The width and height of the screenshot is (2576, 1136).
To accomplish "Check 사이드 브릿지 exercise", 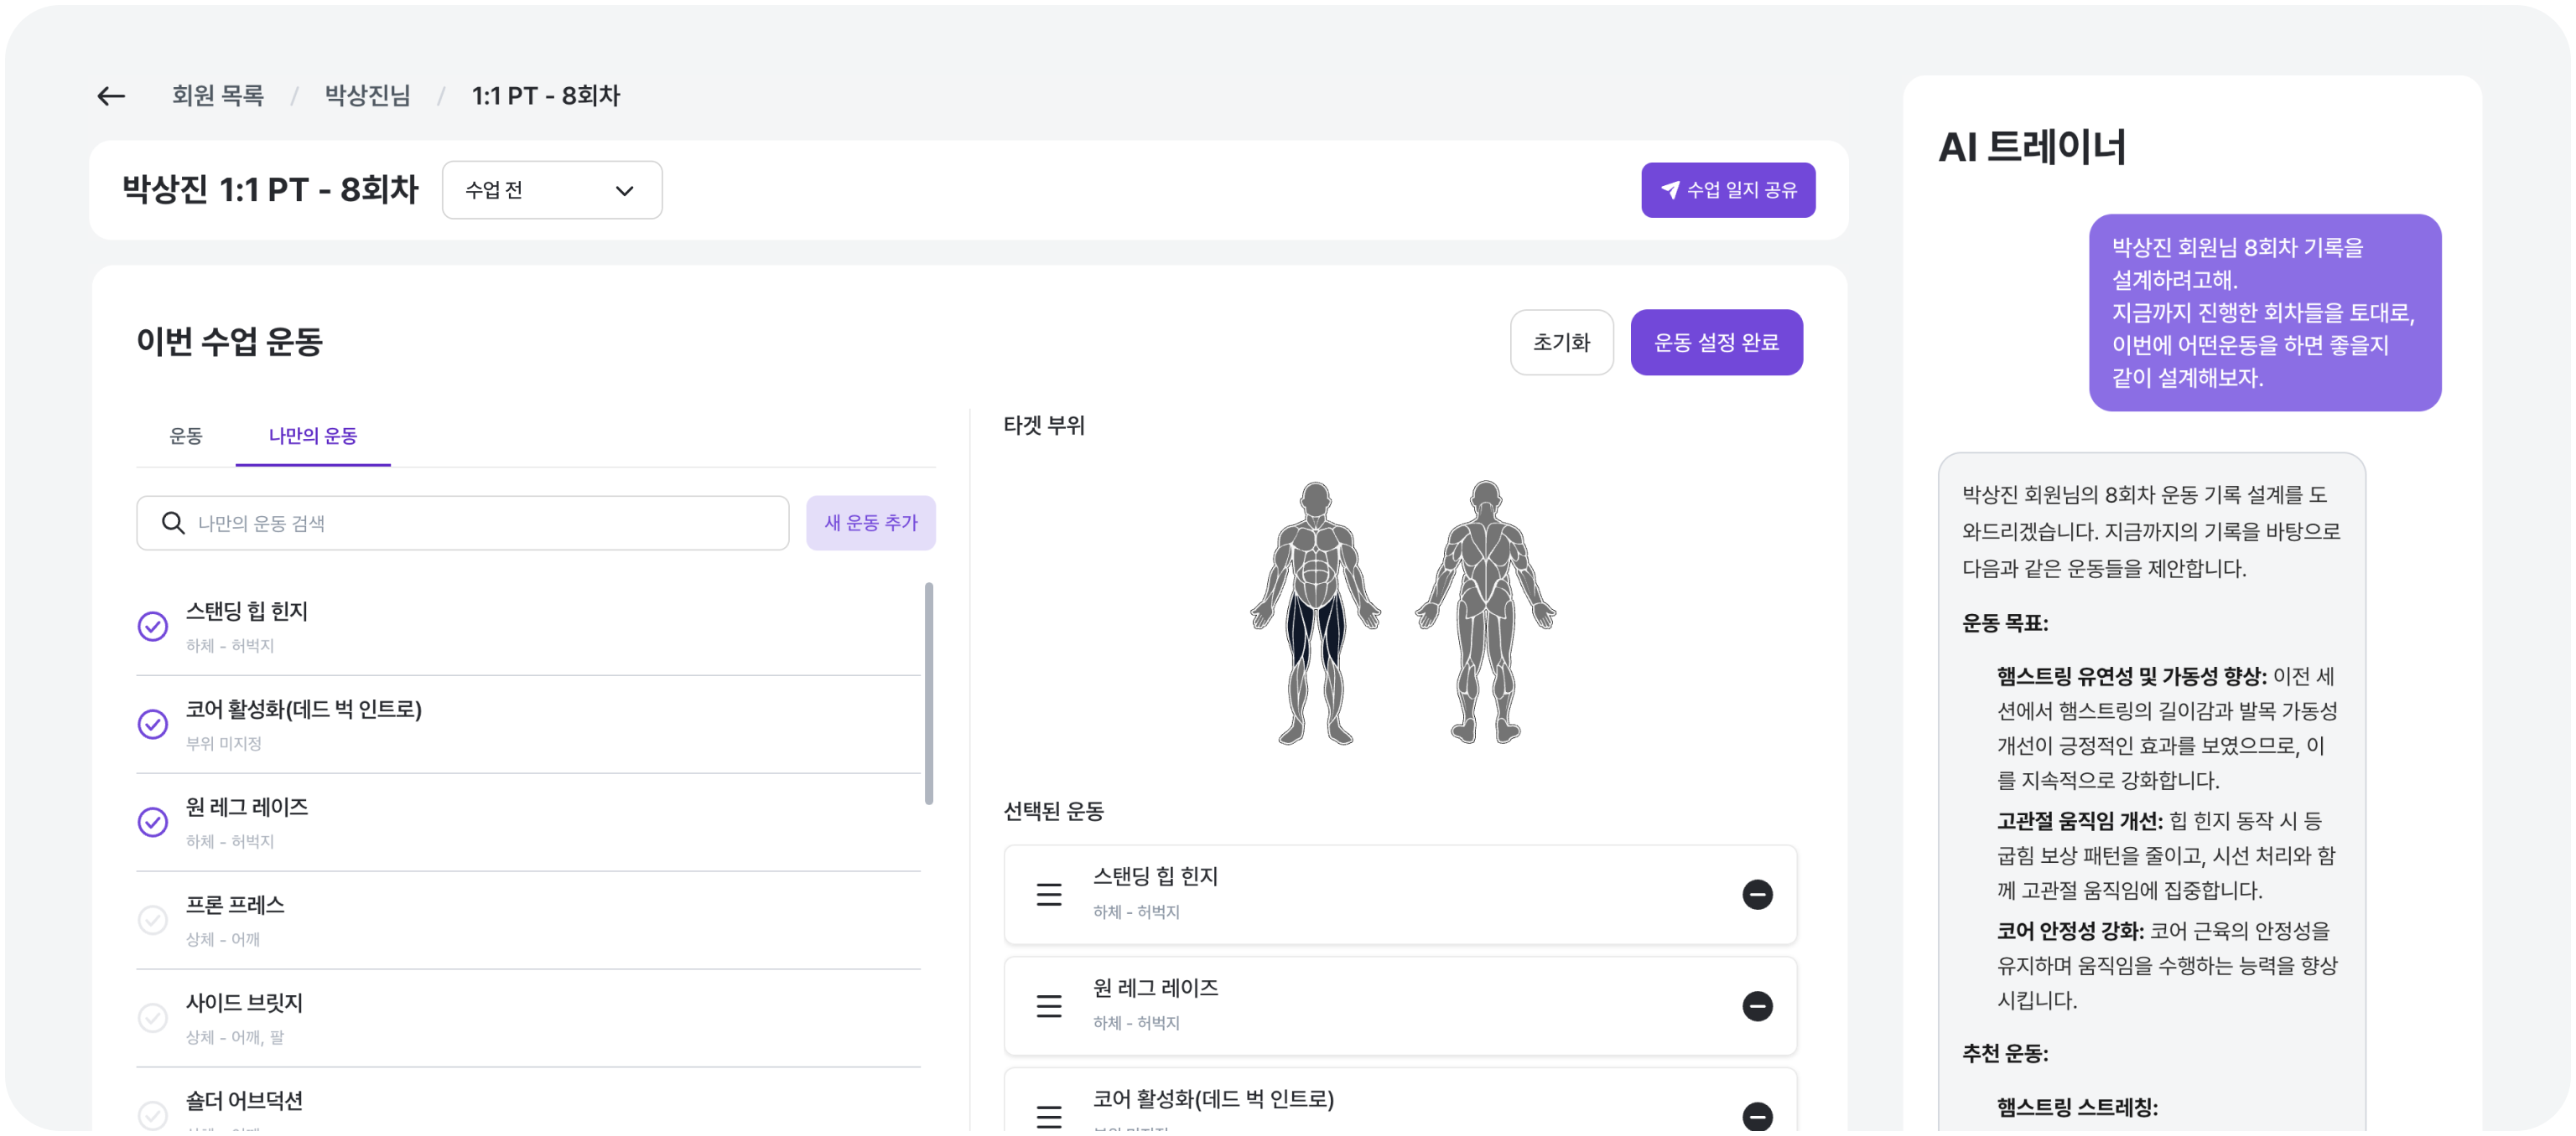I will [152, 1018].
